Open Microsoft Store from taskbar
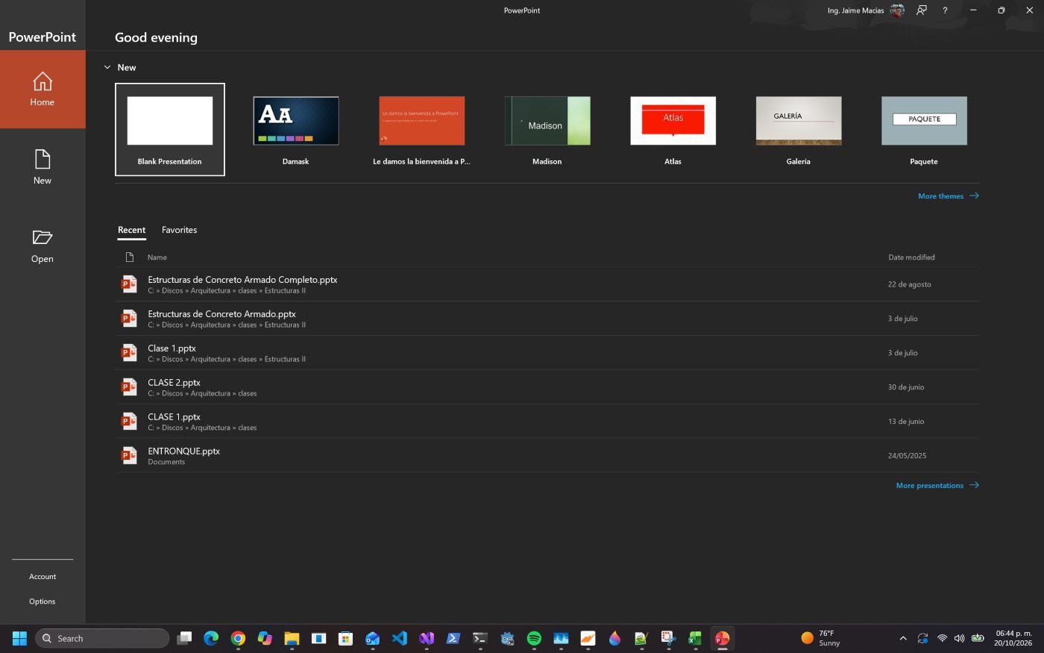 coord(345,638)
